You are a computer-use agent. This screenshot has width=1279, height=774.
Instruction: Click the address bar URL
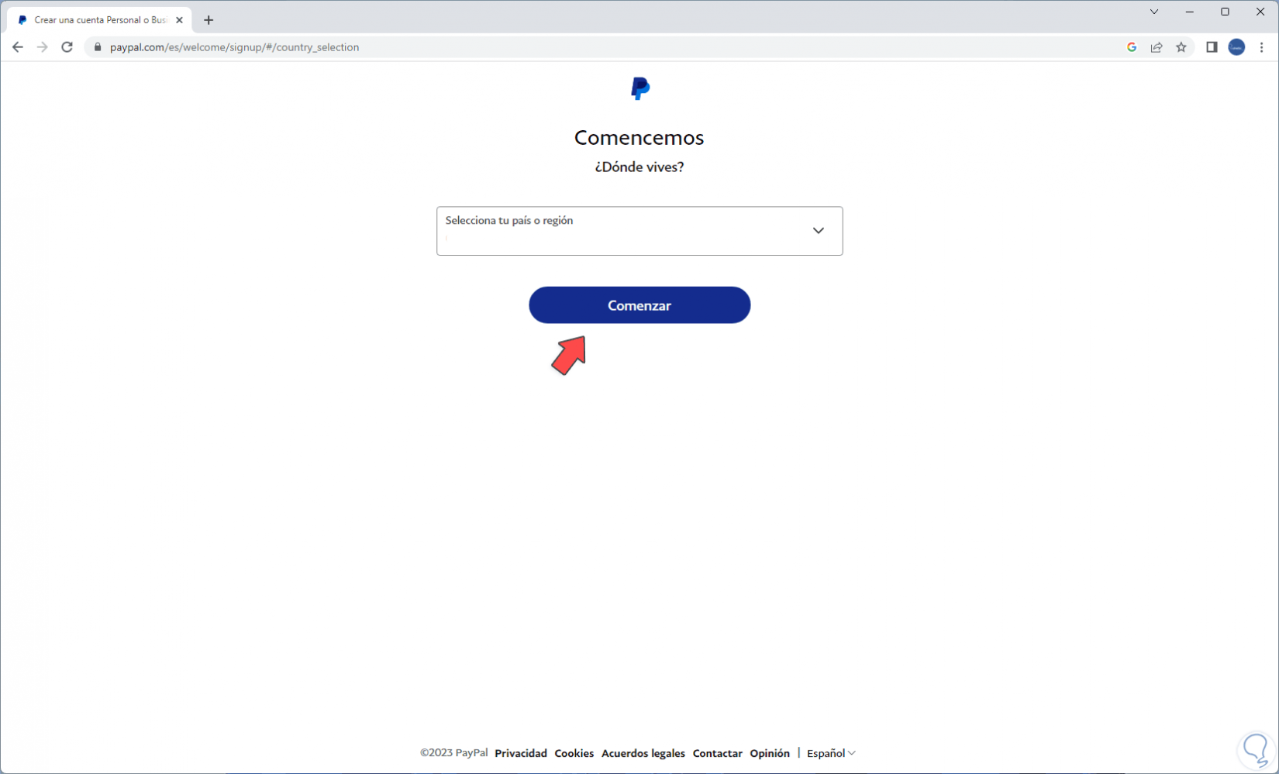(234, 47)
